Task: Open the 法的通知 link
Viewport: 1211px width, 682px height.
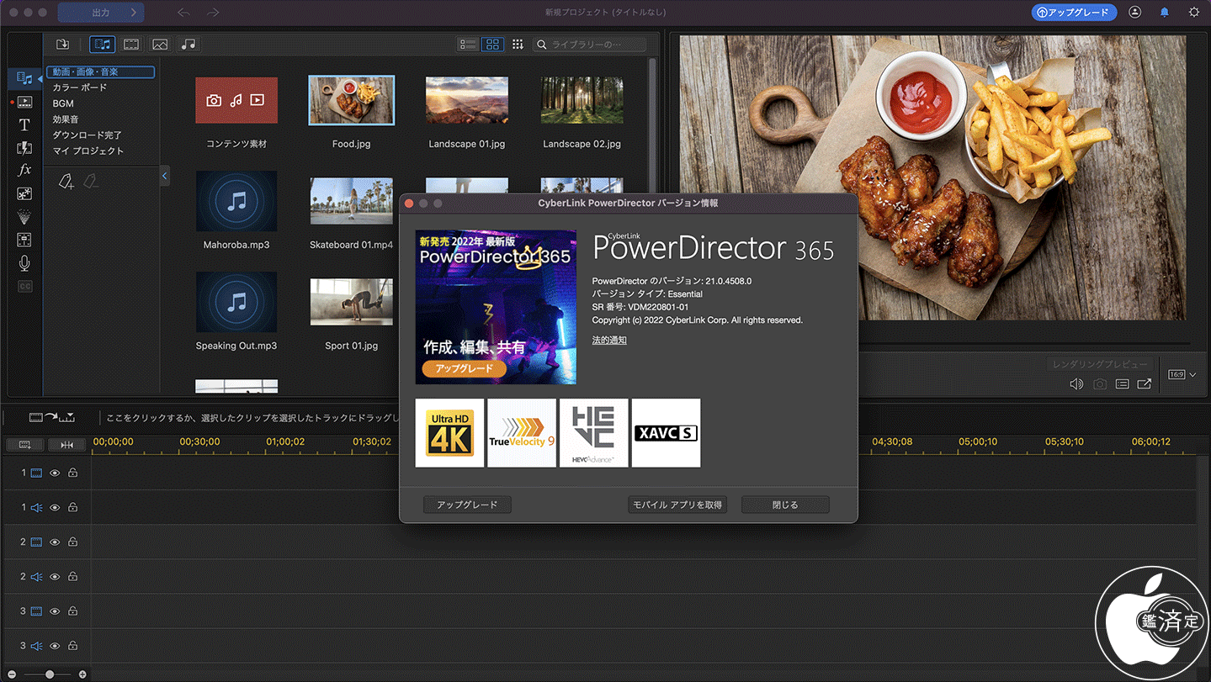Action: click(x=609, y=341)
